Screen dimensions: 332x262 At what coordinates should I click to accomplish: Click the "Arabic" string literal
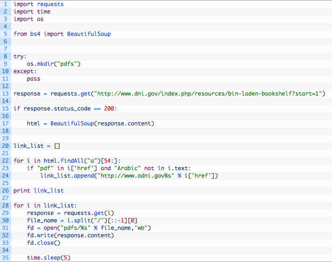pos(128,168)
